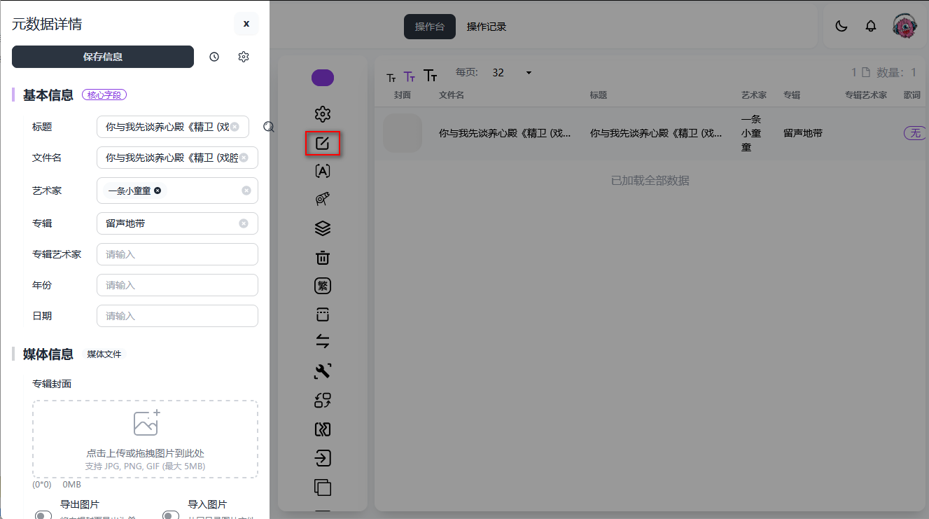This screenshot has height=519, width=929.
Task: Toggle dark mode with the moon icon
Action: click(x=839, y=25)
